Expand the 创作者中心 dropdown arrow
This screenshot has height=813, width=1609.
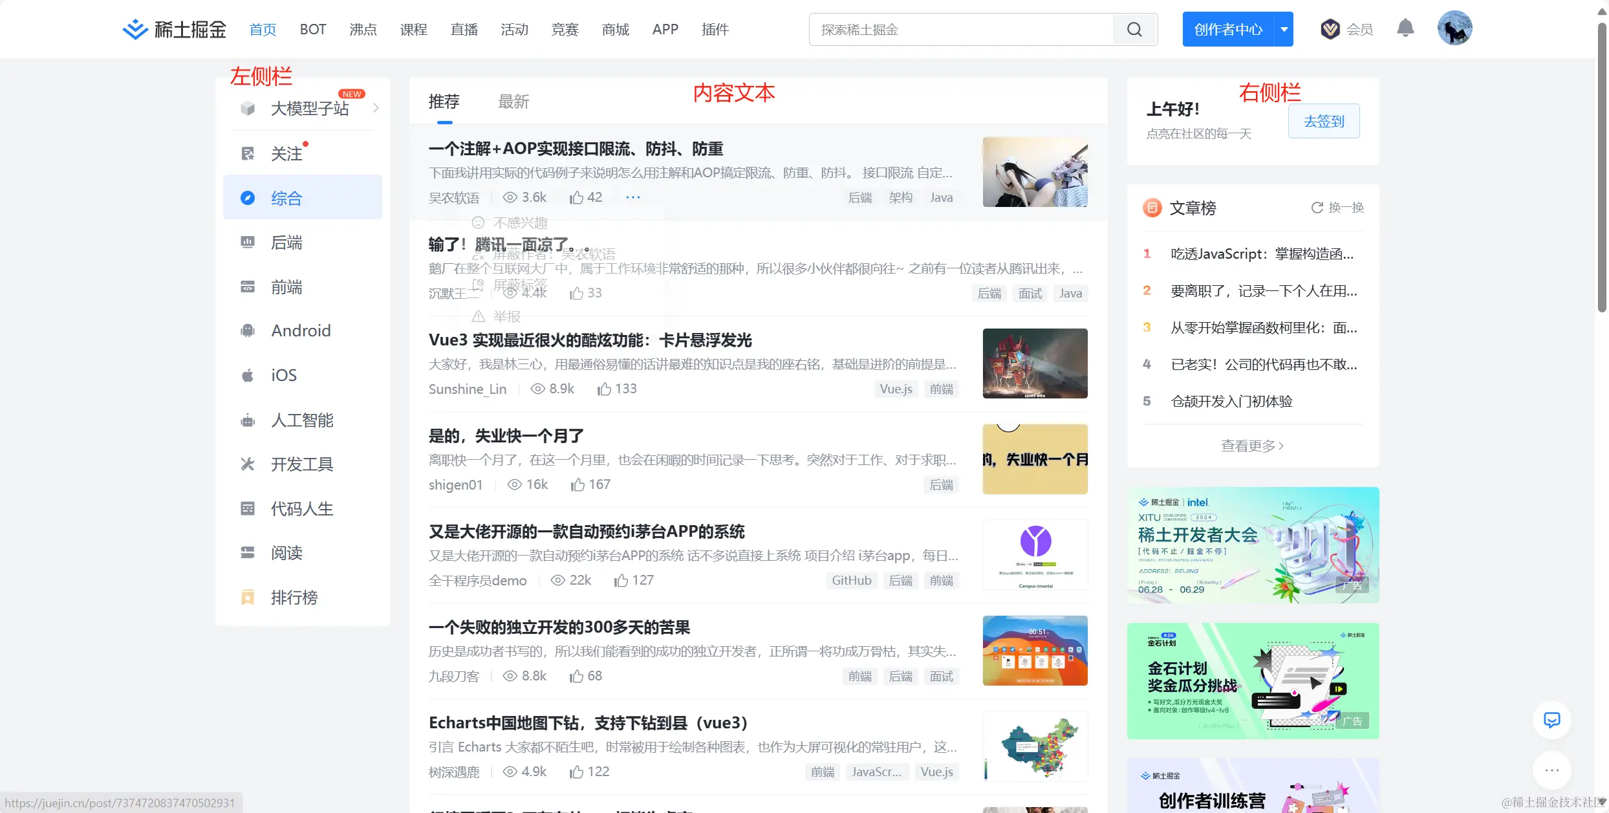click(x=1284, y=29)
